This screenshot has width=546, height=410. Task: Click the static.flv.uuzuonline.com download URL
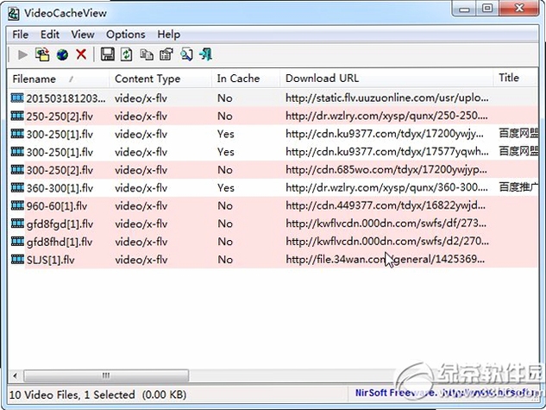[x=387, y=98]
